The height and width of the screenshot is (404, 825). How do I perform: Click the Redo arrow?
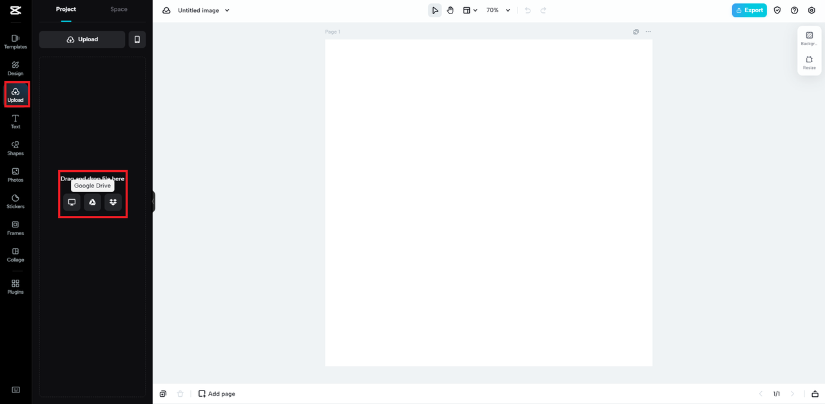tap(543, 10)
